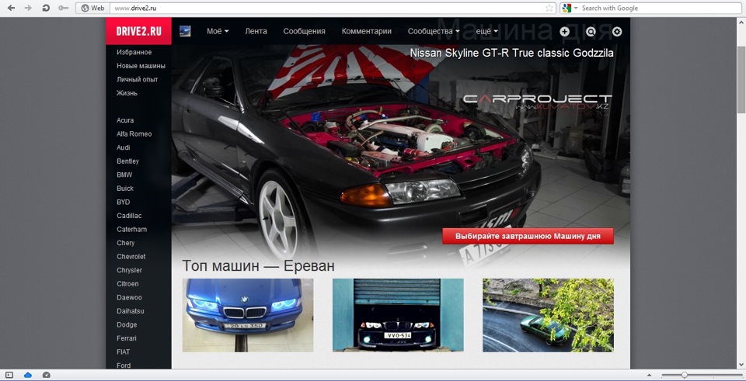Open Личный опыт in the sidebar
The image size is (746, 381).
pyautogui.click(x=137, y=79)
